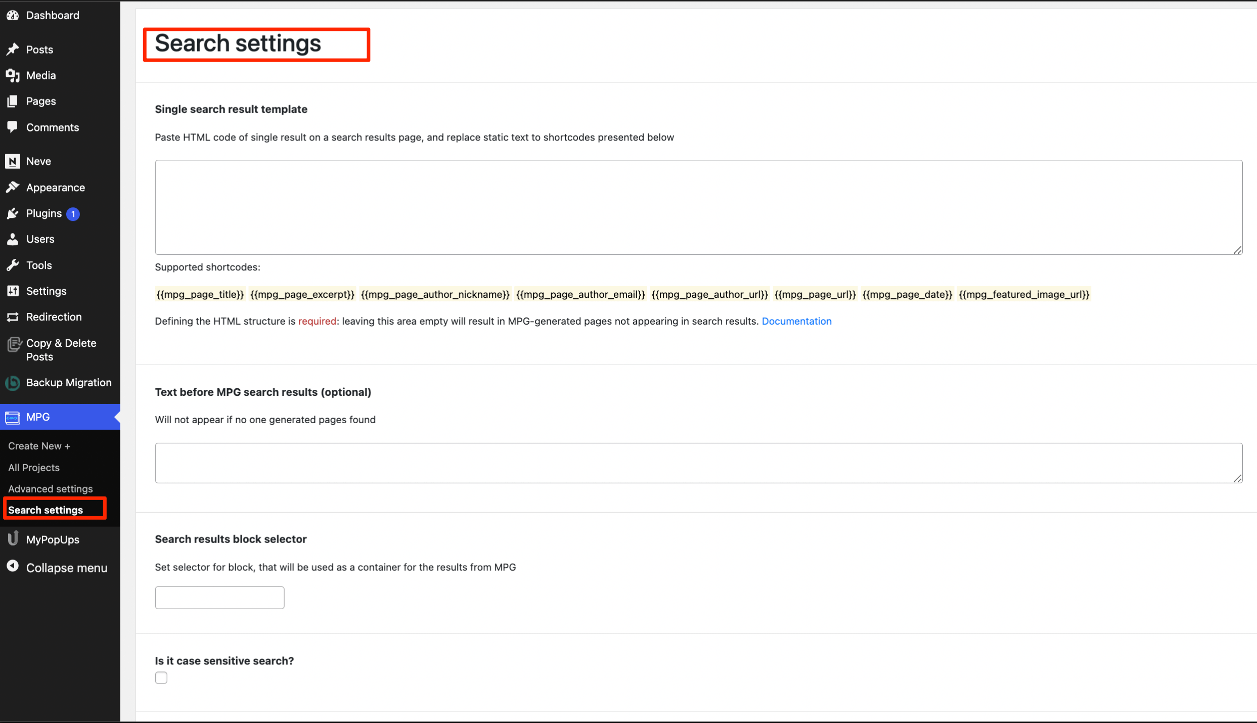
Task: Click the {{mpg_page_title}} shortcode tag
Action: point(200,294)
